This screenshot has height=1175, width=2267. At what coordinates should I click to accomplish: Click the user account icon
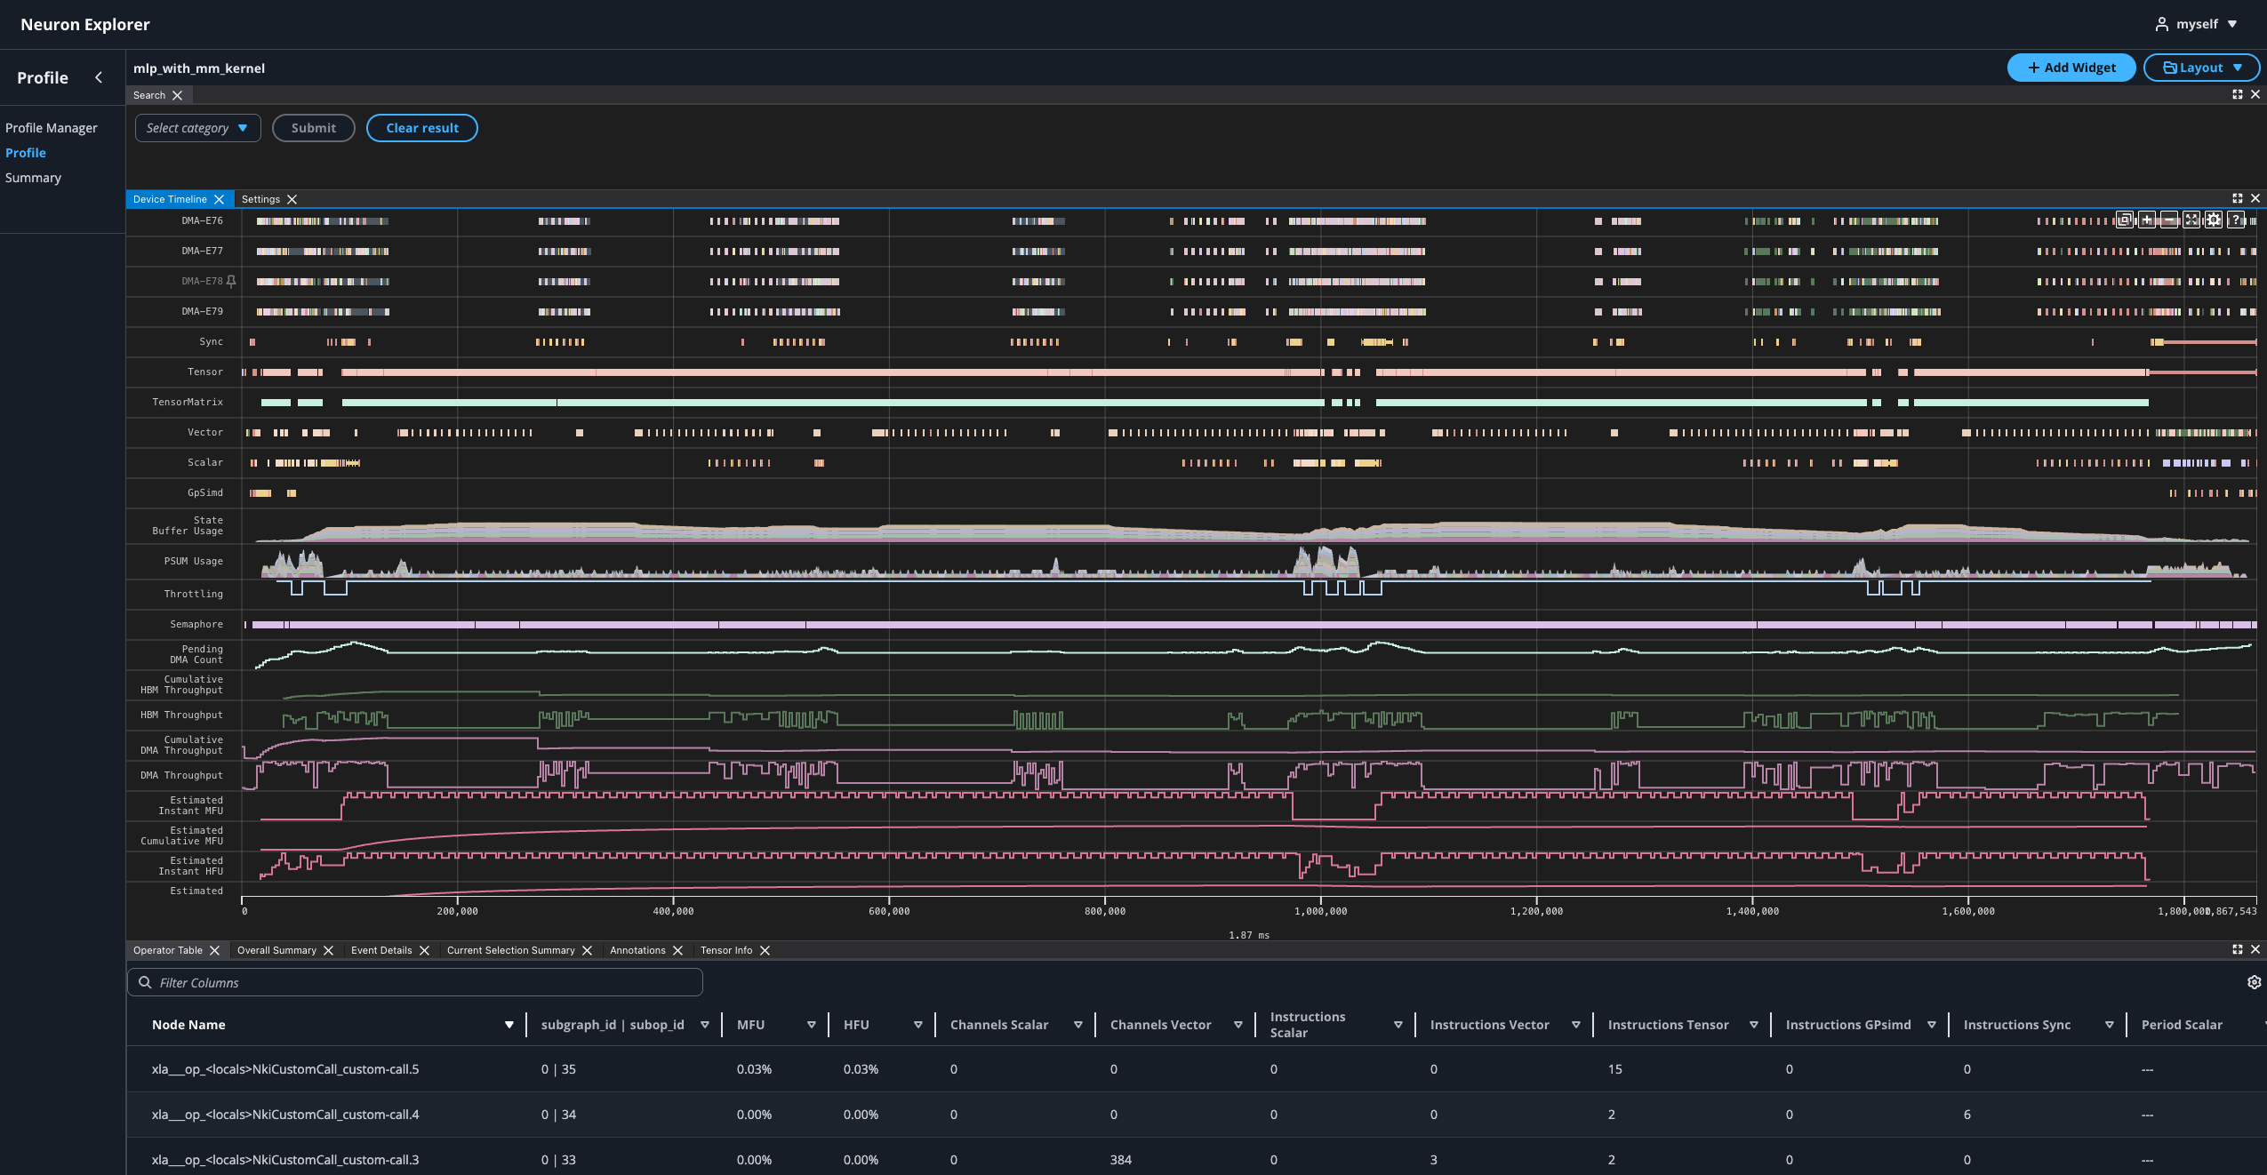pos(2162,24)
